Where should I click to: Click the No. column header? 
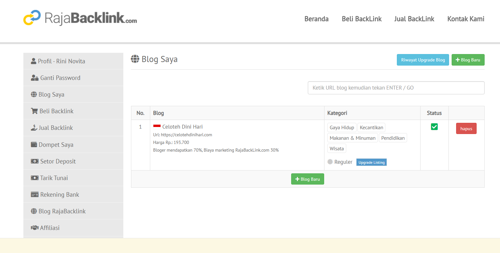140,113
